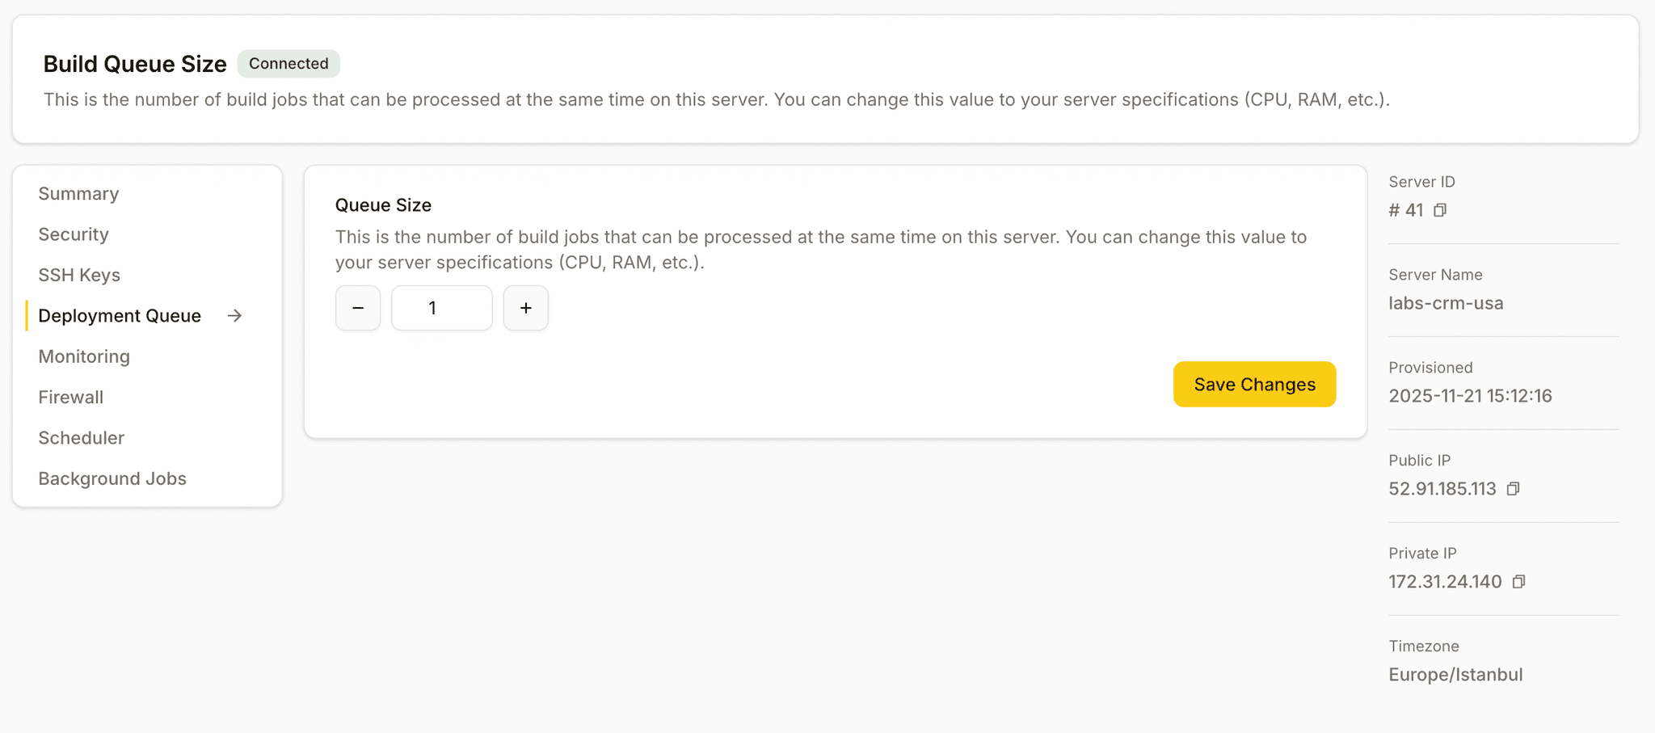Decrease queue size with minus button
The width and height of the screenshot is (1655, 733).
tap(358, 308)
